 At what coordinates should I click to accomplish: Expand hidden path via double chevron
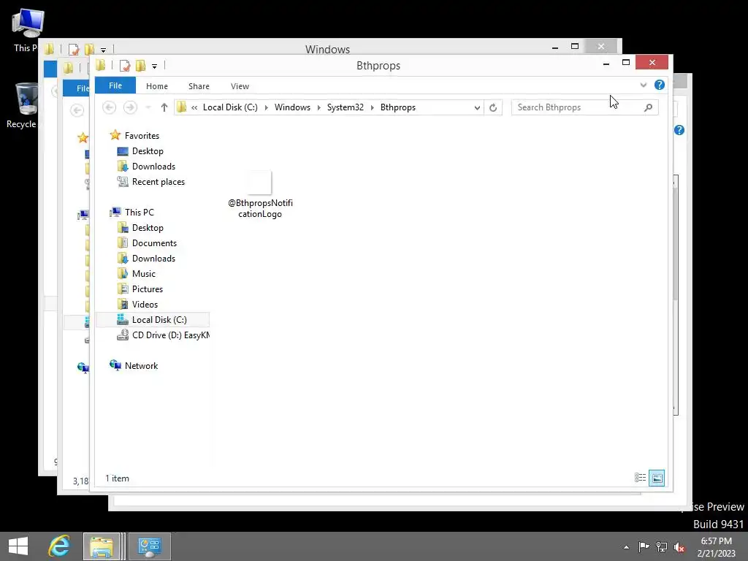coord(194,108)
